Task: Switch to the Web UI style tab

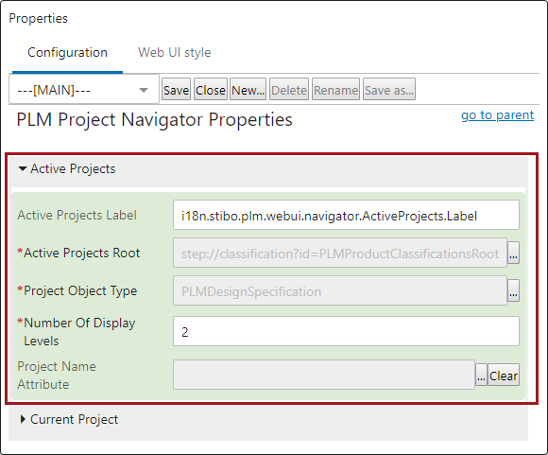Action: (x=175, y=53)
